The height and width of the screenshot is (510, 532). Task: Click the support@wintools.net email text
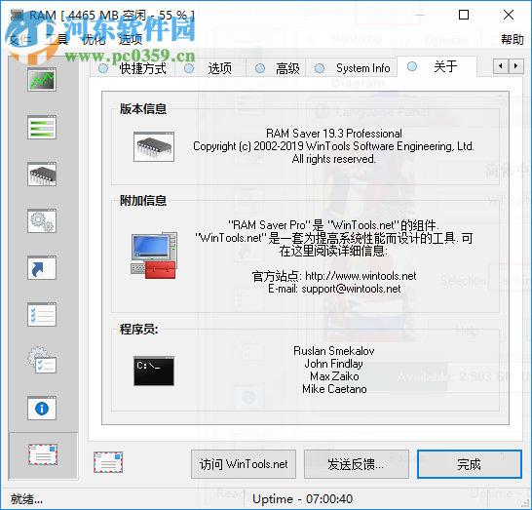pyautogui.click(x=351, y=289)
